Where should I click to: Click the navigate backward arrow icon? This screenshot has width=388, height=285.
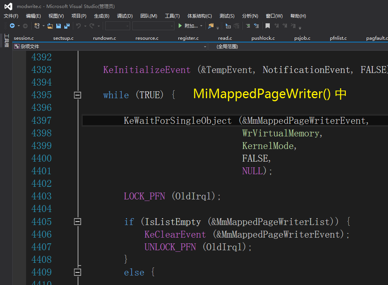pyautogui.click(x=12, y=26)
